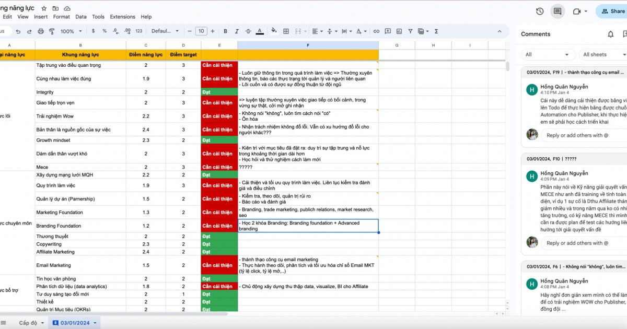Open the Edit menu

pos(7,17)
